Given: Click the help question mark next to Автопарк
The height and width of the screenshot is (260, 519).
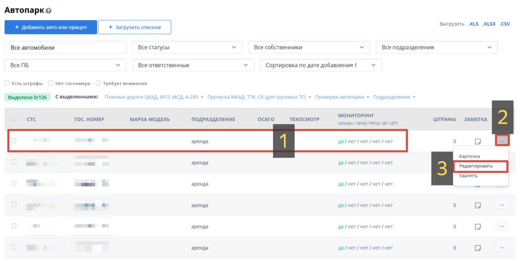Looking at the screenshot, I should 49,11.
